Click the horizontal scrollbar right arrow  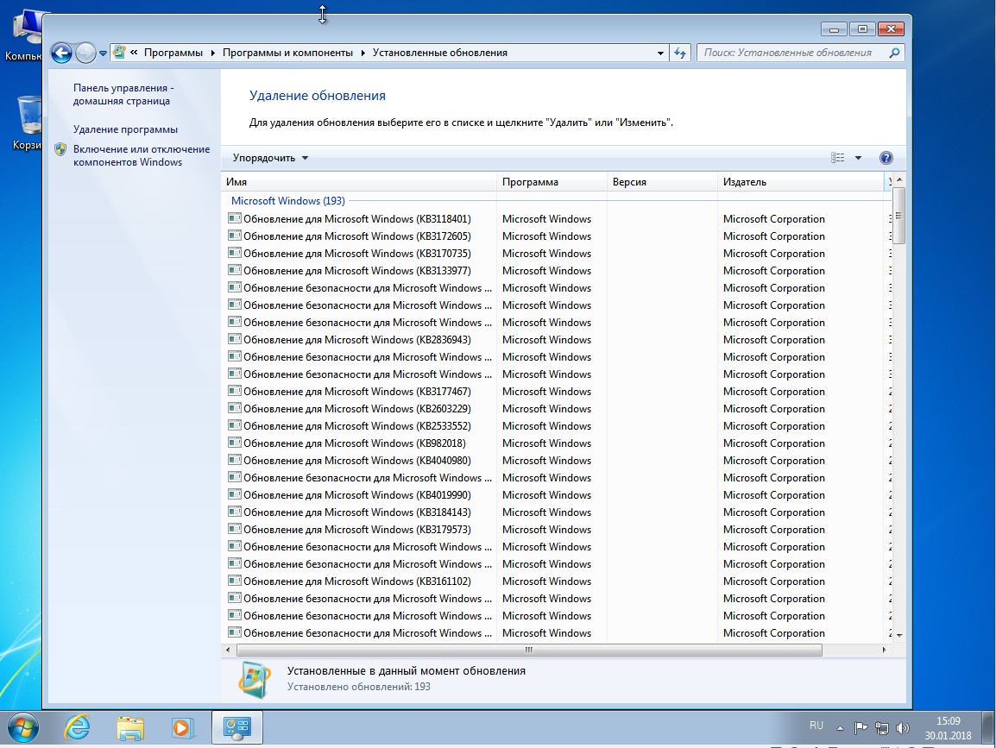click(884, 650)
